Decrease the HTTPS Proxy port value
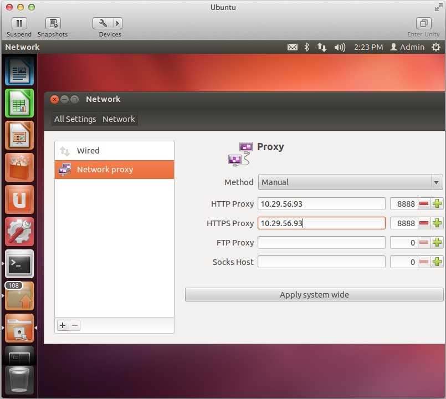 pyautogui.click(x=424, y=223)
